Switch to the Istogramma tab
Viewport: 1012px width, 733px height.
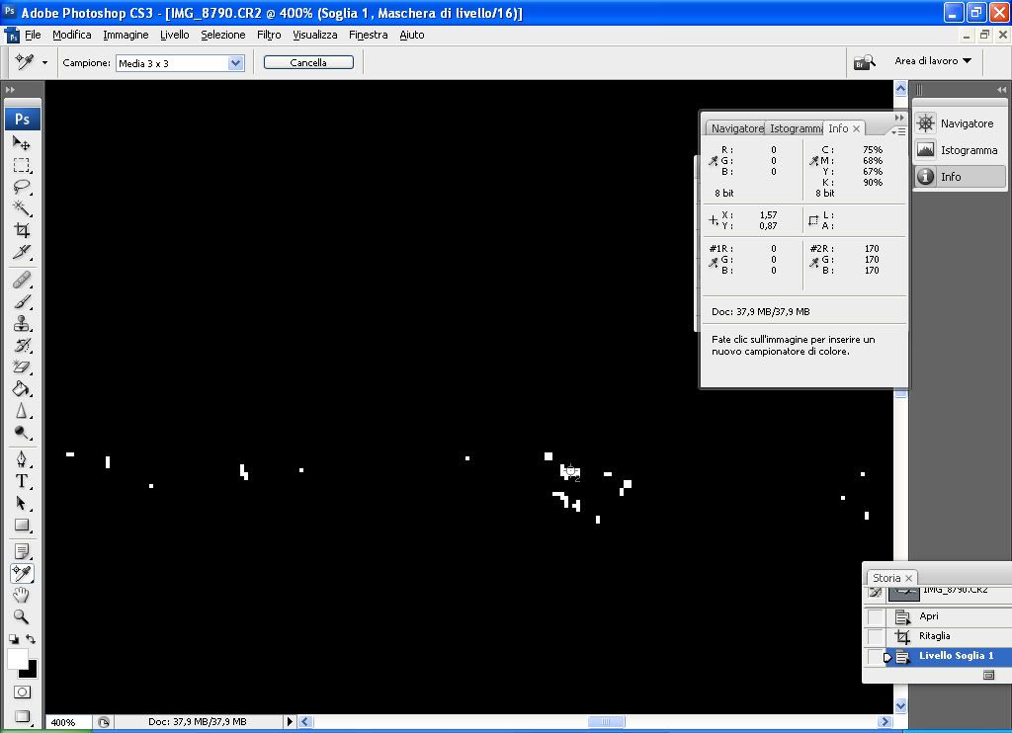(796, 128)
